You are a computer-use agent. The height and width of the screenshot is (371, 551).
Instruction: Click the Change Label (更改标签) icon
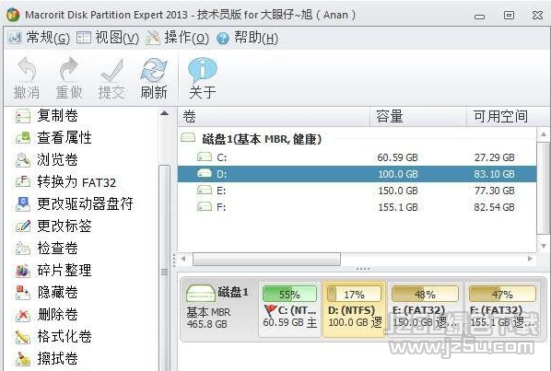23,226
